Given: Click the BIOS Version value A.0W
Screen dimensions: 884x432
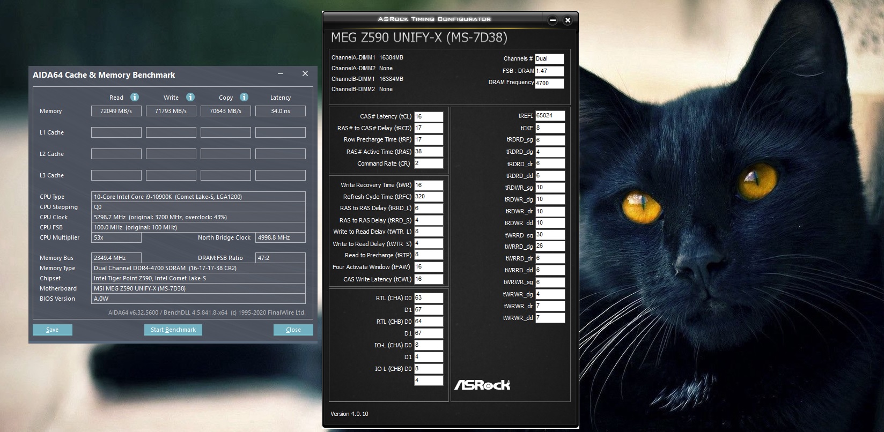Looking at the screenshot, I should pyautogui.click(x=198, y=299).
